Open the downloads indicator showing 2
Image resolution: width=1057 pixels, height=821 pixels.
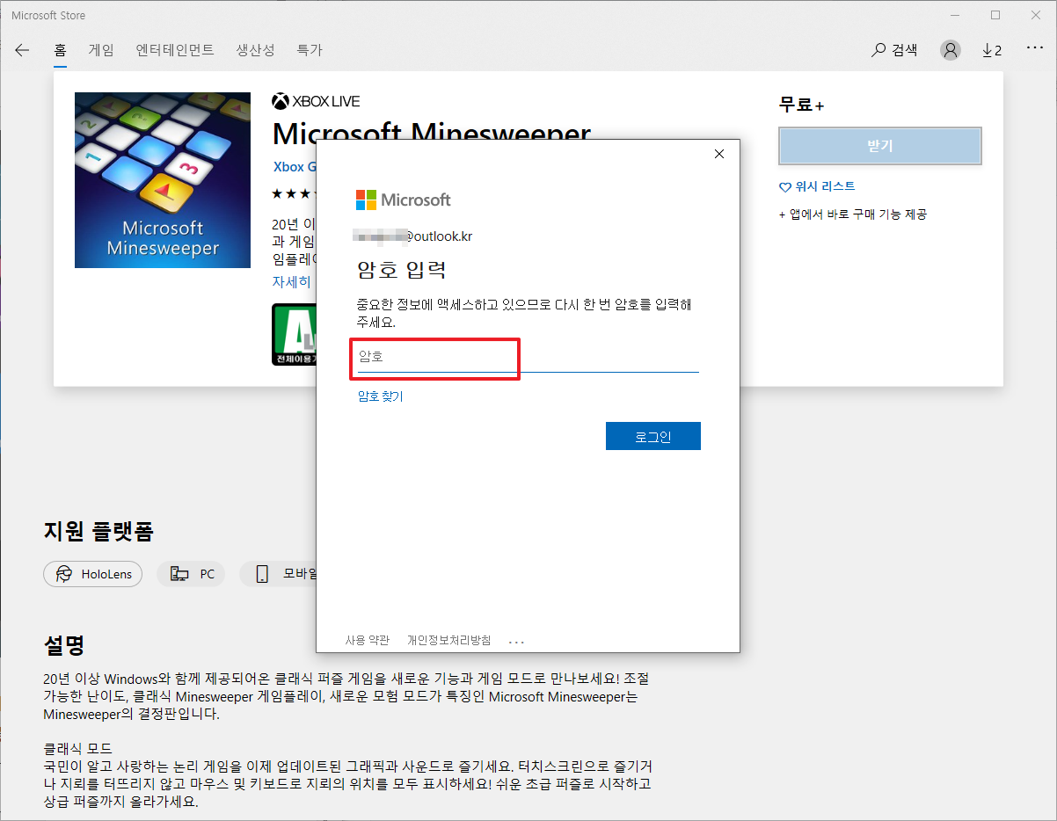[992, 50]
